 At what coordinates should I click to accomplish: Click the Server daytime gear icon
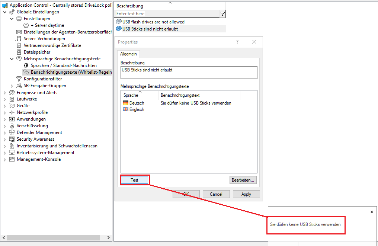[26, 25]
